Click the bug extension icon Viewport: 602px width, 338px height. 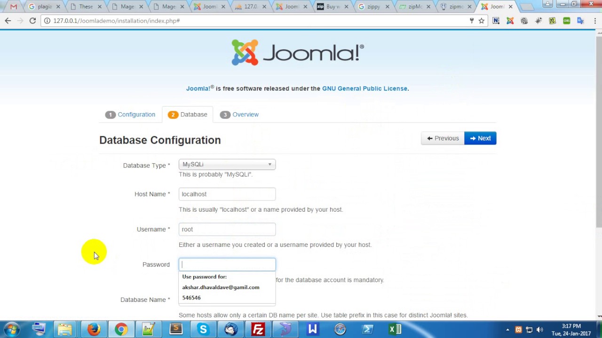click(538, 21)
